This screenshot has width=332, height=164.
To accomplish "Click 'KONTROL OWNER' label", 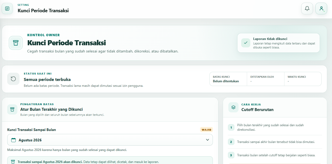I will [44, 35].
